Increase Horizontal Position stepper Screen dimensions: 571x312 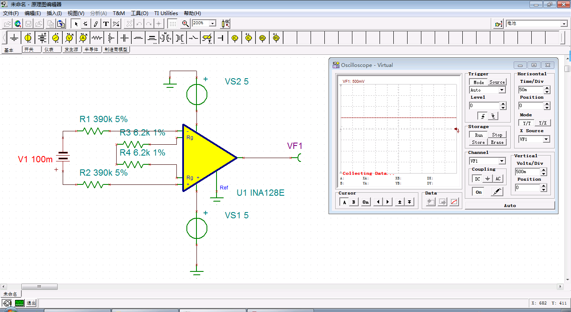[x=547, y=104]
